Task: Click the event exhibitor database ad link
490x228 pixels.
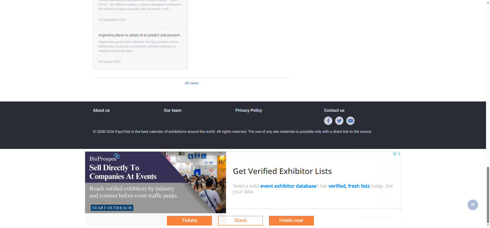Action: point(288,186)
